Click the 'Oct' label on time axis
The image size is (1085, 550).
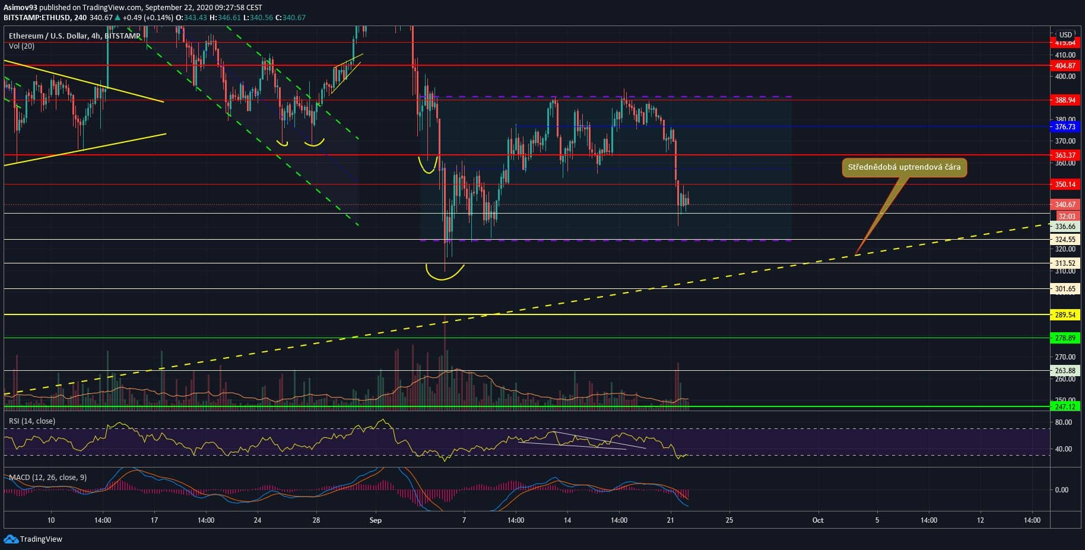pos(818,520)
